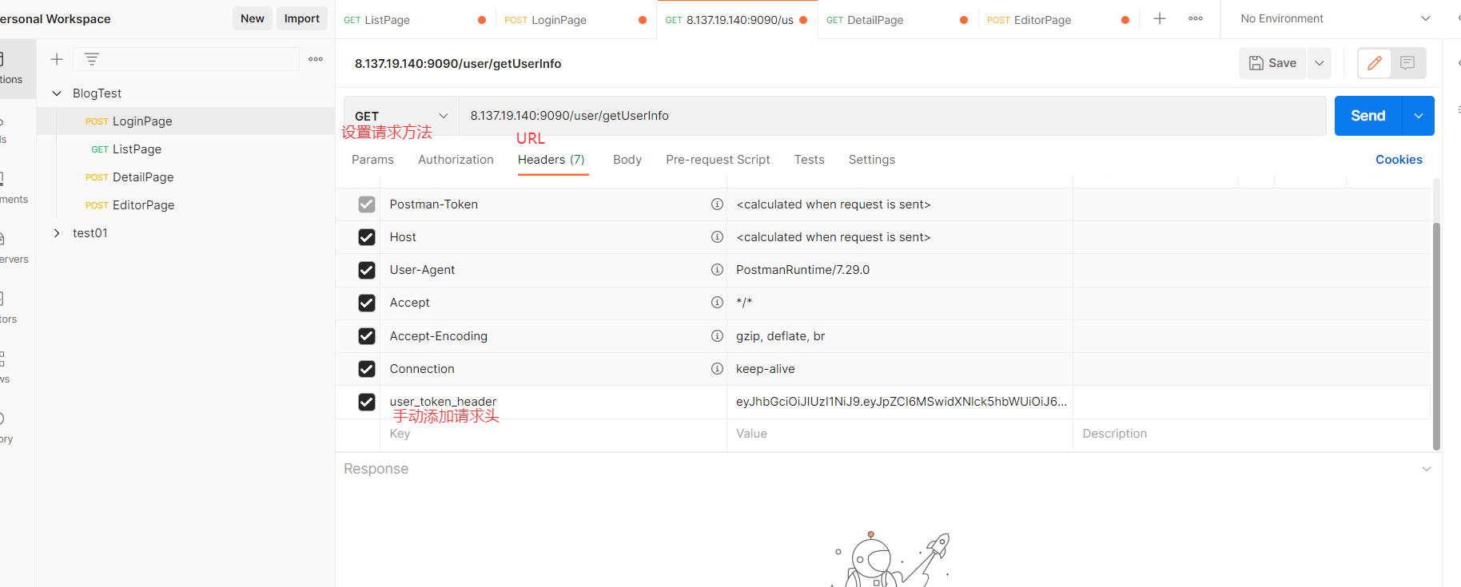Open sidebar more options ellipsis
1461x587 pixels.
tap(316, 59)
